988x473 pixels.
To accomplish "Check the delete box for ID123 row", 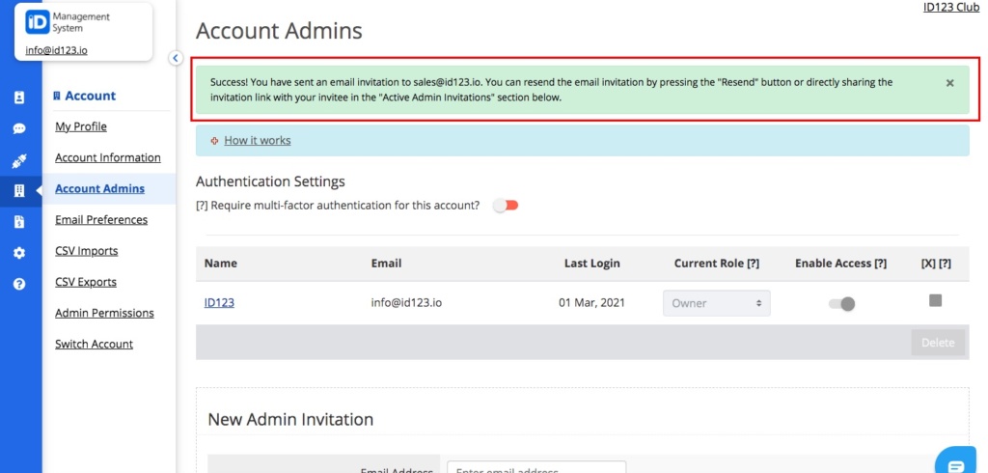I will [935, 301].
